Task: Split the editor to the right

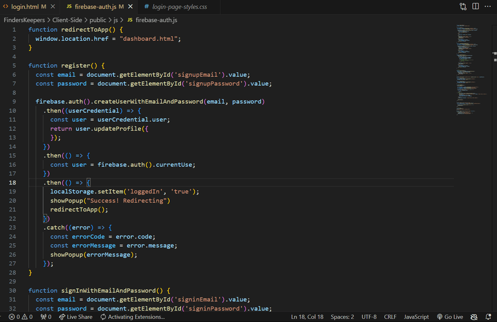Action: (475, 7)
